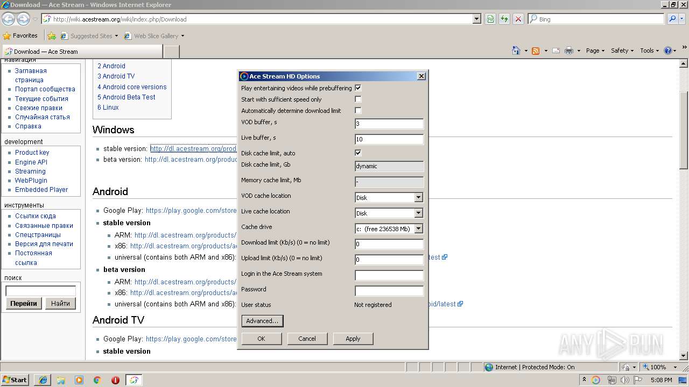Open Live cache location dropdown
Image resolution: width=689 pixels, height=387 pixels.
pos(418,213)
